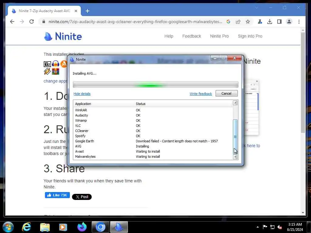Image resolution: width=311 pixels, height=233 pixels.
Task: Cancel the Ninite installation
Action: [x=227, y=93]
